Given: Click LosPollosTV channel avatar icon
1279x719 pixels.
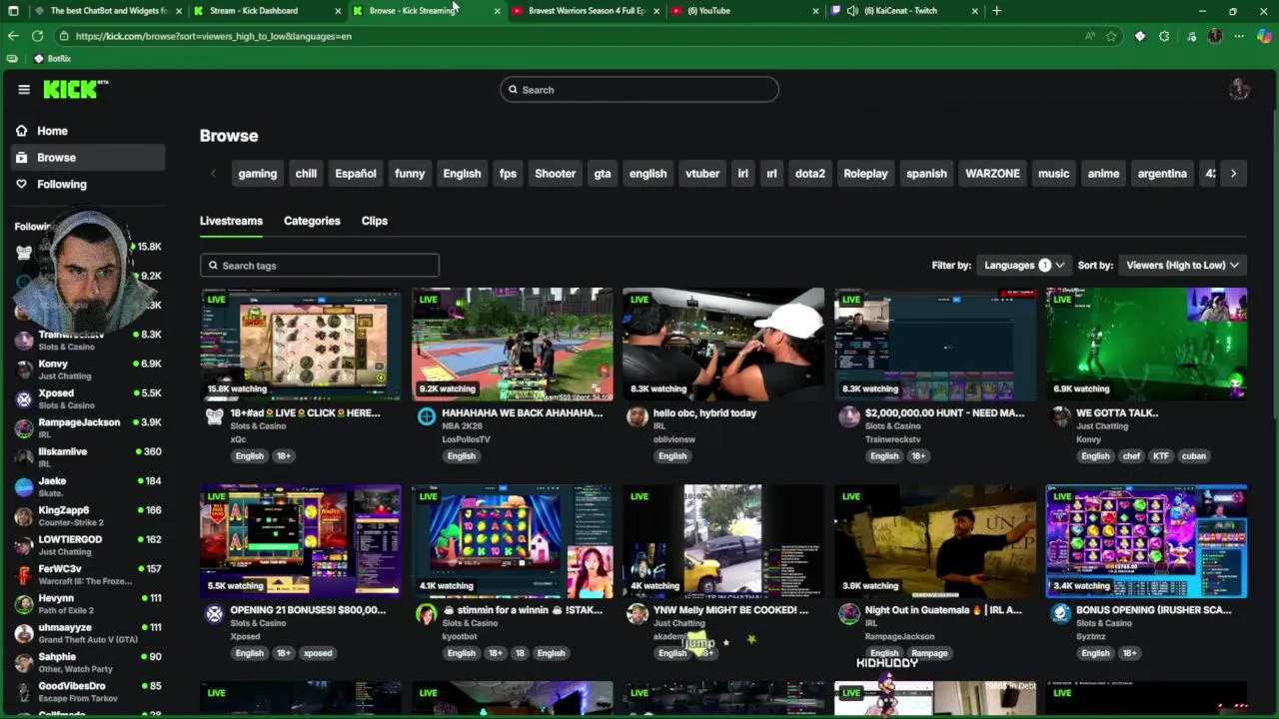Looking at the screenshot, I should [427, 416].
